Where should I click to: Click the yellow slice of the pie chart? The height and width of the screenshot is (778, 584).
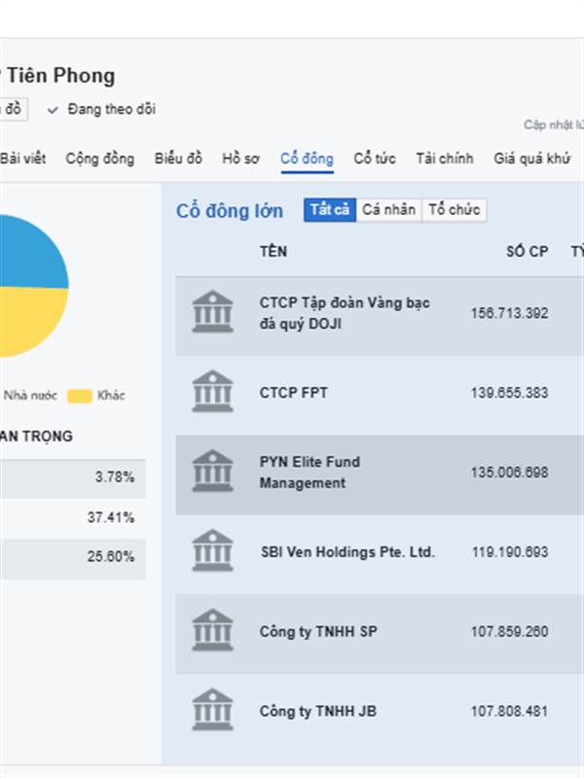click(30, 318)
